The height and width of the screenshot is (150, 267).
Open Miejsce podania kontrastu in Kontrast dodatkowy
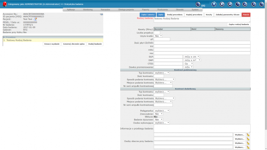point(163,101)
